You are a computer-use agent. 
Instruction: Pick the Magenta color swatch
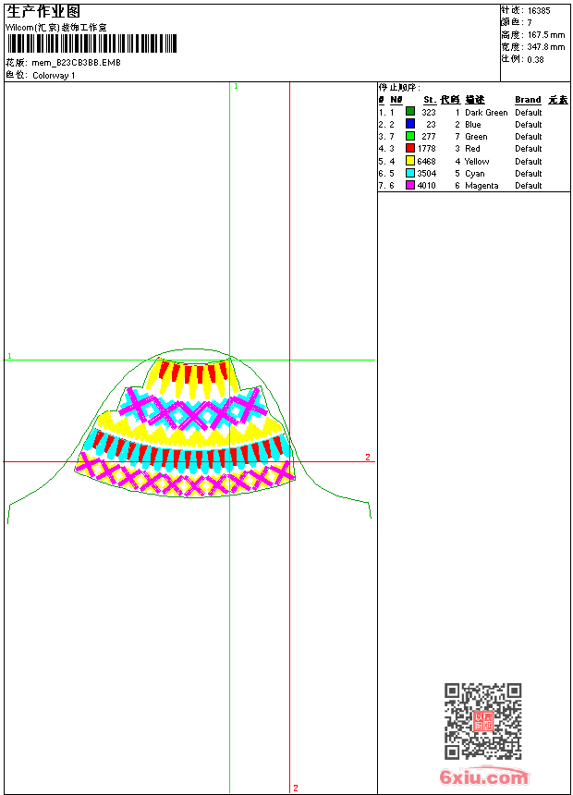pos(410,185)
